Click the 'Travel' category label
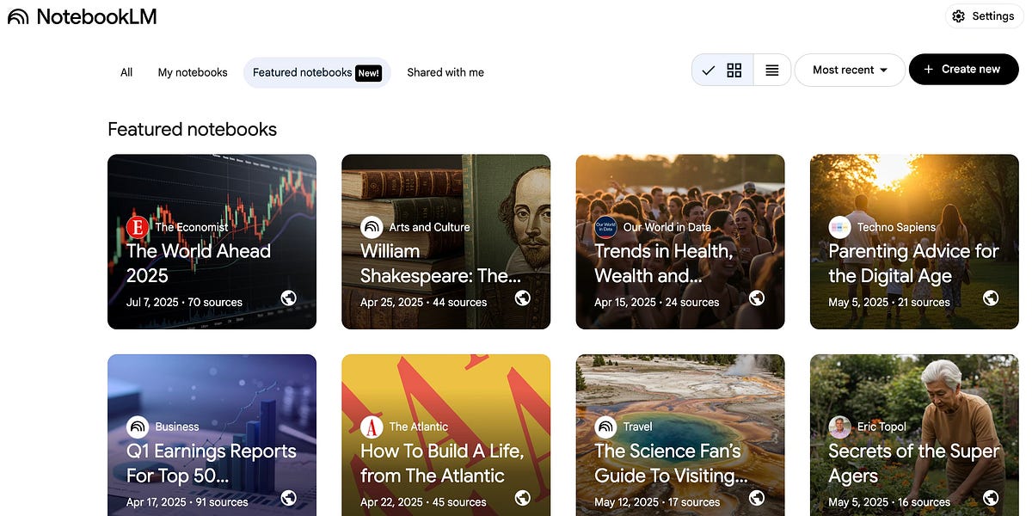The width and height of the screenshot is (1032, 516). [638, 427]
